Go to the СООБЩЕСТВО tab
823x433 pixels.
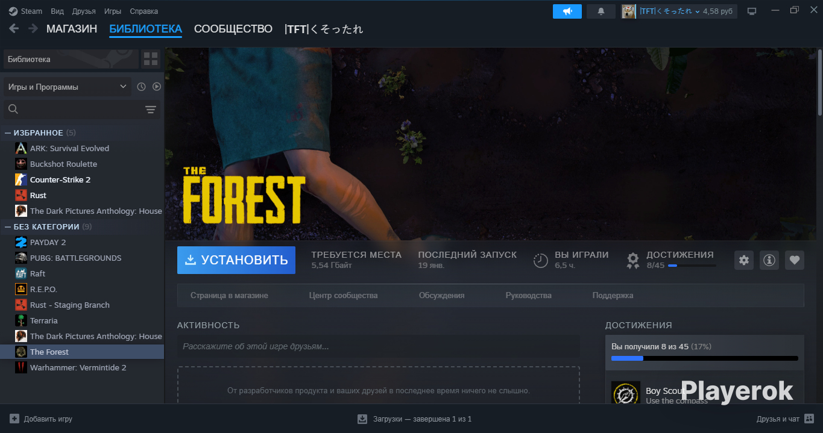[233, 29]
